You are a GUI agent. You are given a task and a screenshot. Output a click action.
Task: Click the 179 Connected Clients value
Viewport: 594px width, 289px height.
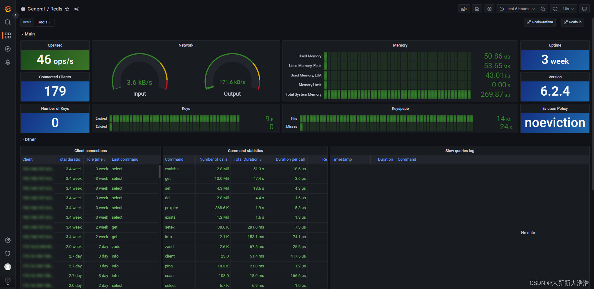coord(55,91)
